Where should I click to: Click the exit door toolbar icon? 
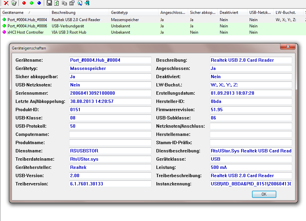click(87, 3)
